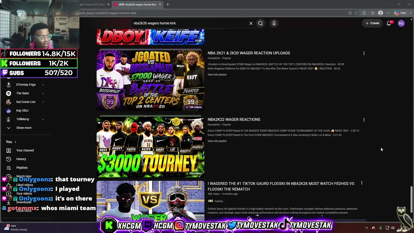Screen dimensions: 414x233
Task: Open D'Vontay Friga subscription
Action: pyautogui.click(x=26, y=85)
